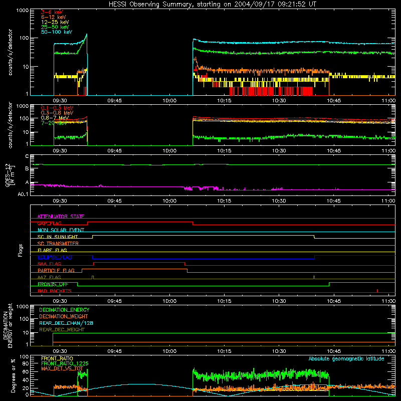This screenshot has height=401, width=401.
Task: Select the ATTENUATOR_STATE flag label
Action: tap(61, 217)
